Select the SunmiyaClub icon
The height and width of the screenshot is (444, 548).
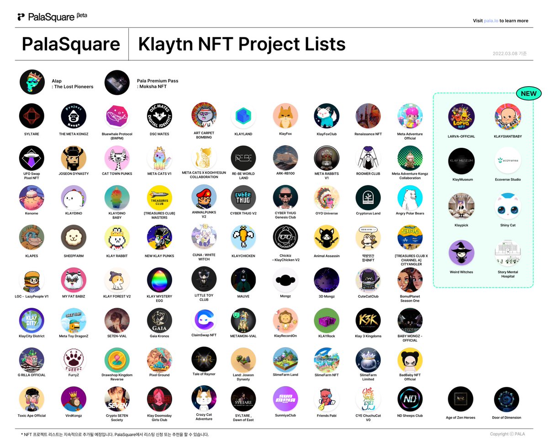(285, 400)
